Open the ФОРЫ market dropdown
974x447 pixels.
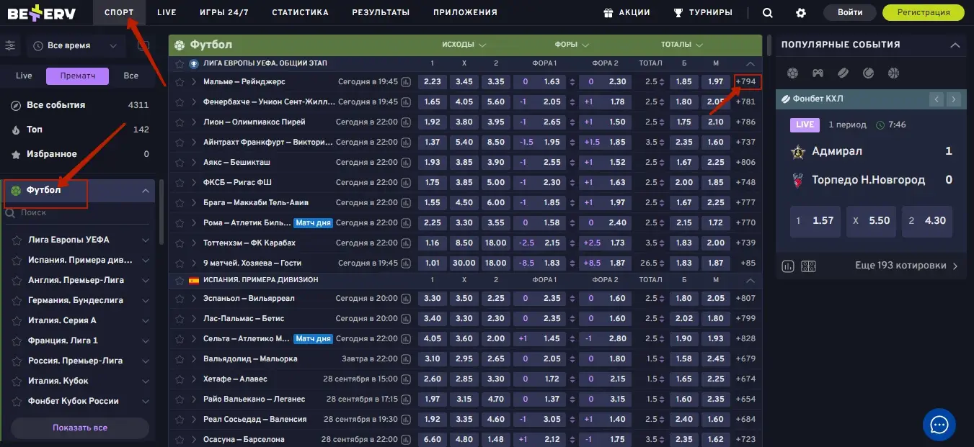(571, 45)
